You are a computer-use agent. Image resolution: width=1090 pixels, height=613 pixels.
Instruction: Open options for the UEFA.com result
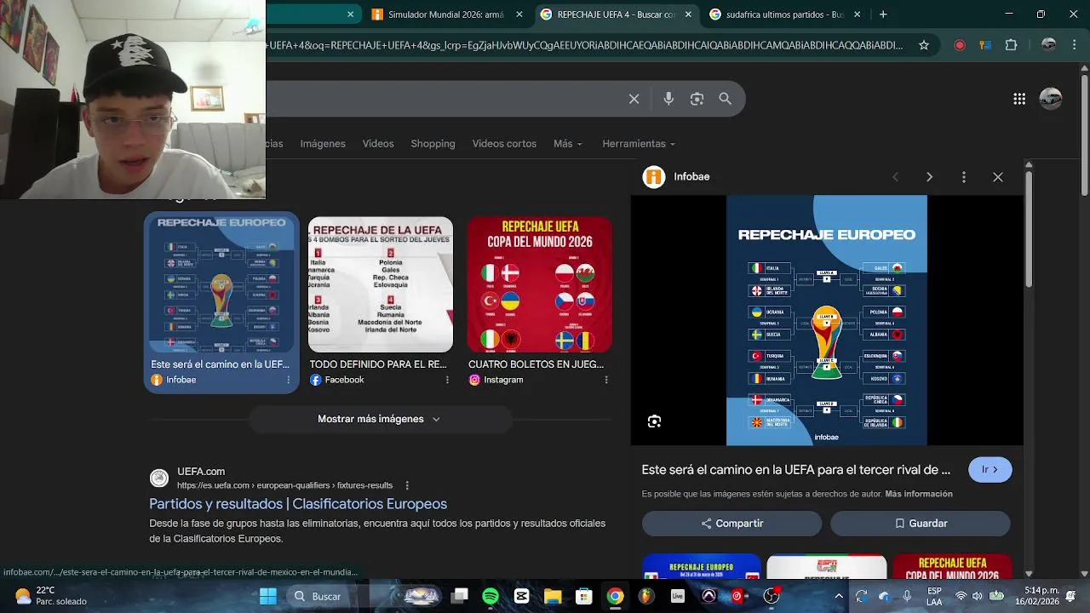point(407,485)
